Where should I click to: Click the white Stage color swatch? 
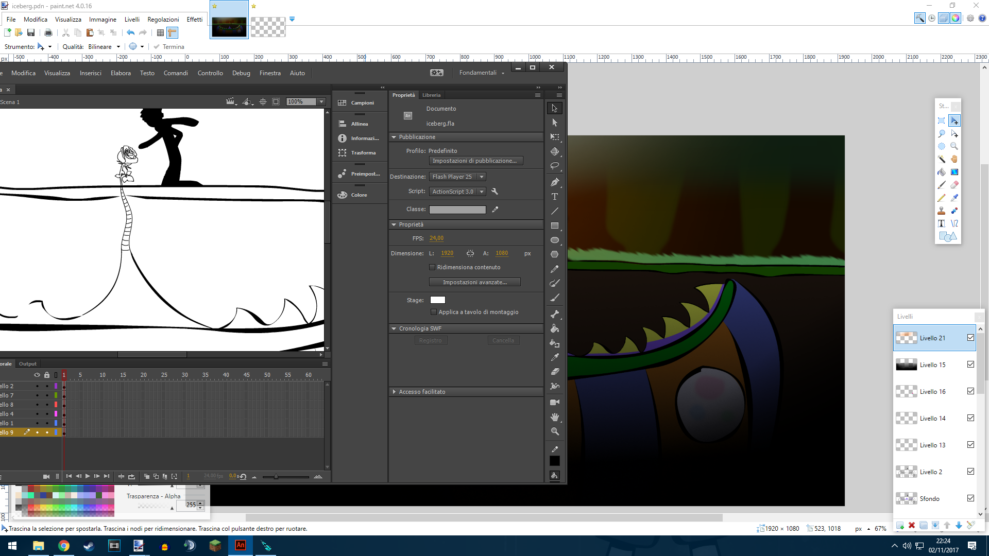tap(438, 300)
